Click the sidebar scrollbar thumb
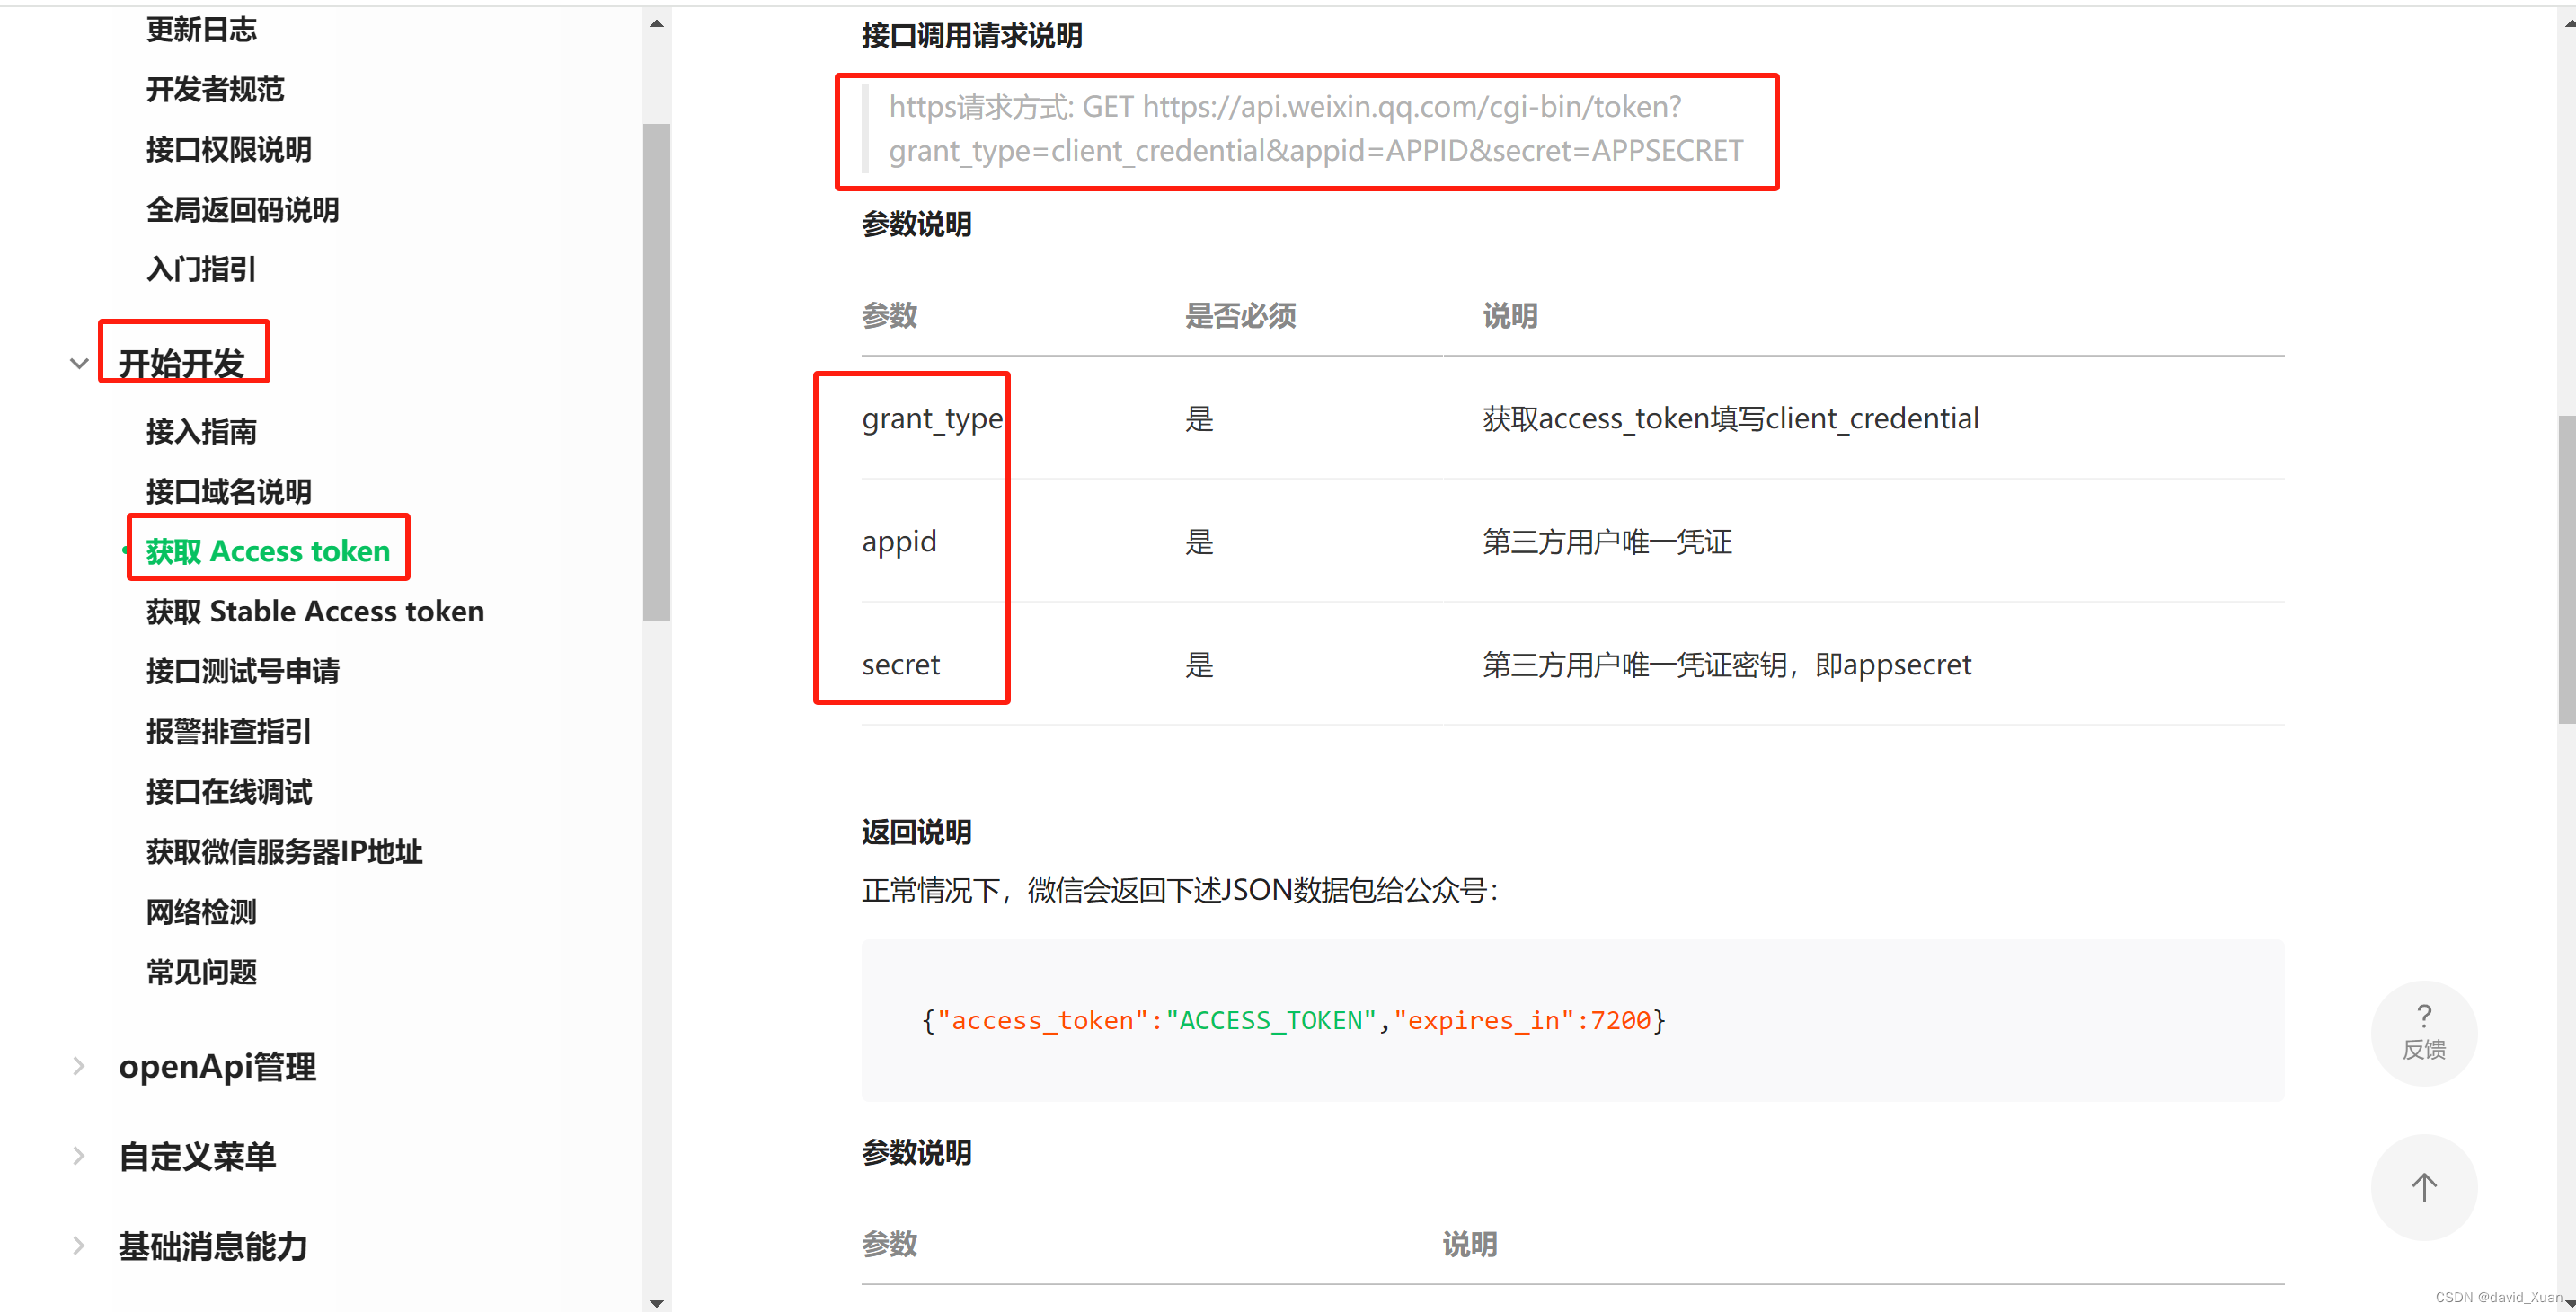 (x=656, y=372)
